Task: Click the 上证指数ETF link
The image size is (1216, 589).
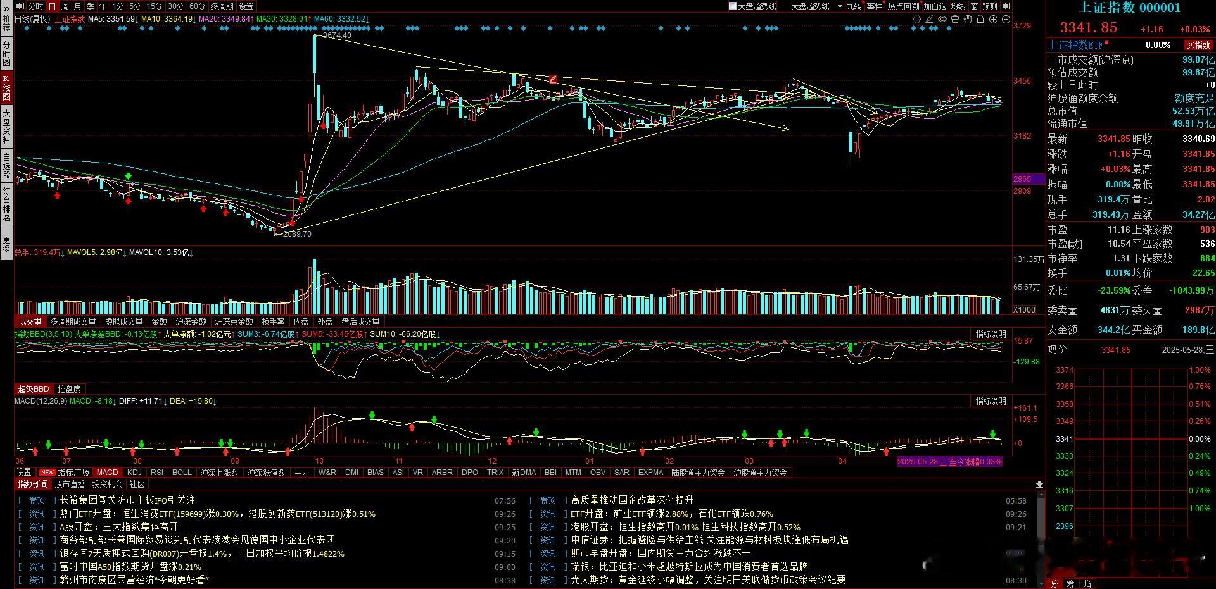Action: [x=1075, y=45]
